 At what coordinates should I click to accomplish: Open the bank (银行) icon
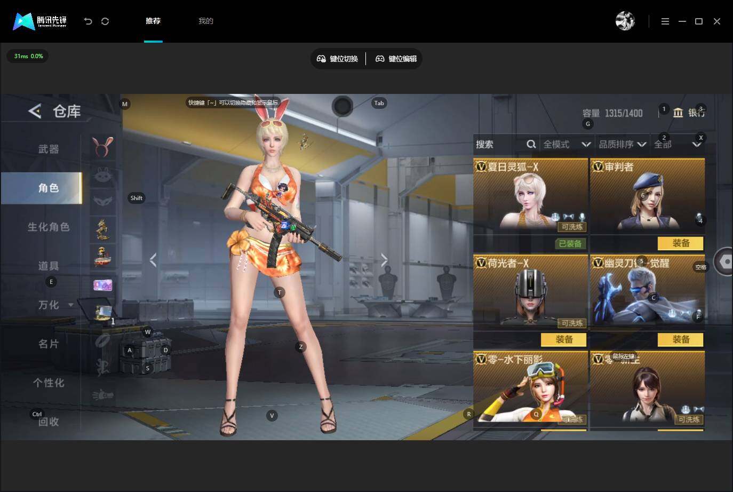pyautogui.click(x=678, y=113)
